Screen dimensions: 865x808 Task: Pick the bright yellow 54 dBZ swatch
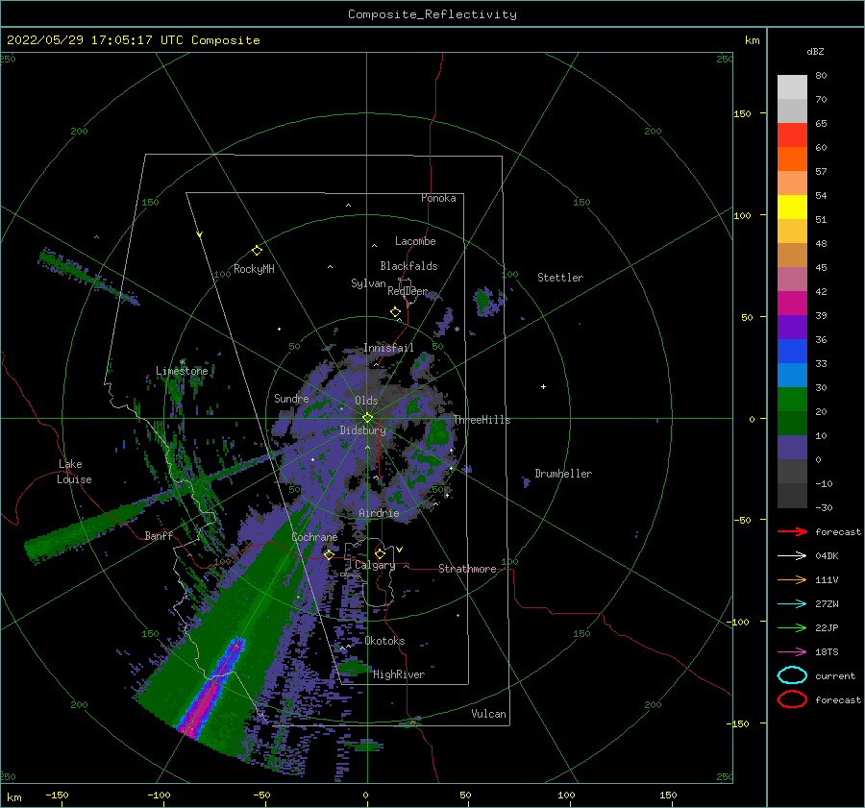(792, 208)
